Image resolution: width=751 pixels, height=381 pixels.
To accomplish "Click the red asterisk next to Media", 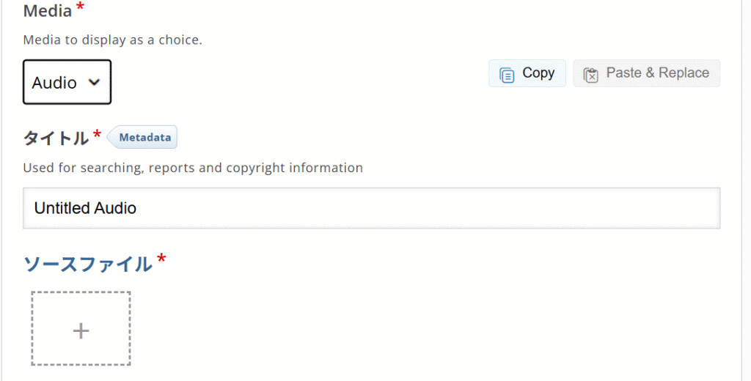I will coord(80,9).
